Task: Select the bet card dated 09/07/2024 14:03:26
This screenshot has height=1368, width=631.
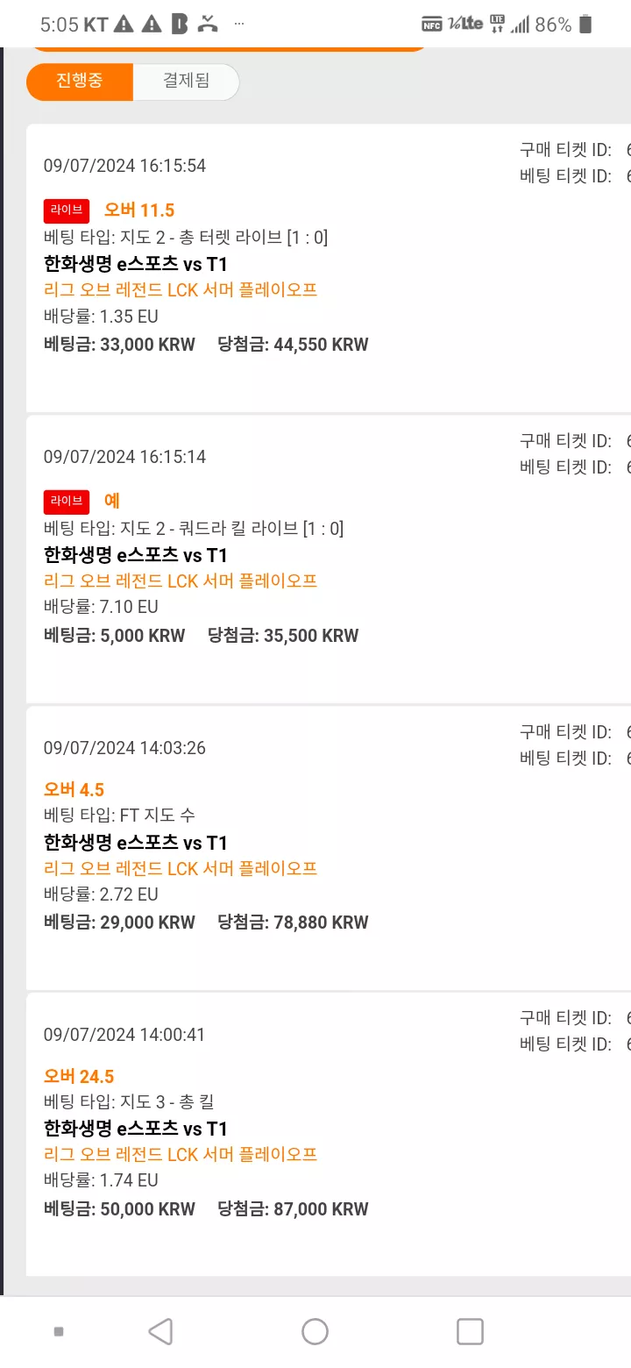Action: click(329, 848)
